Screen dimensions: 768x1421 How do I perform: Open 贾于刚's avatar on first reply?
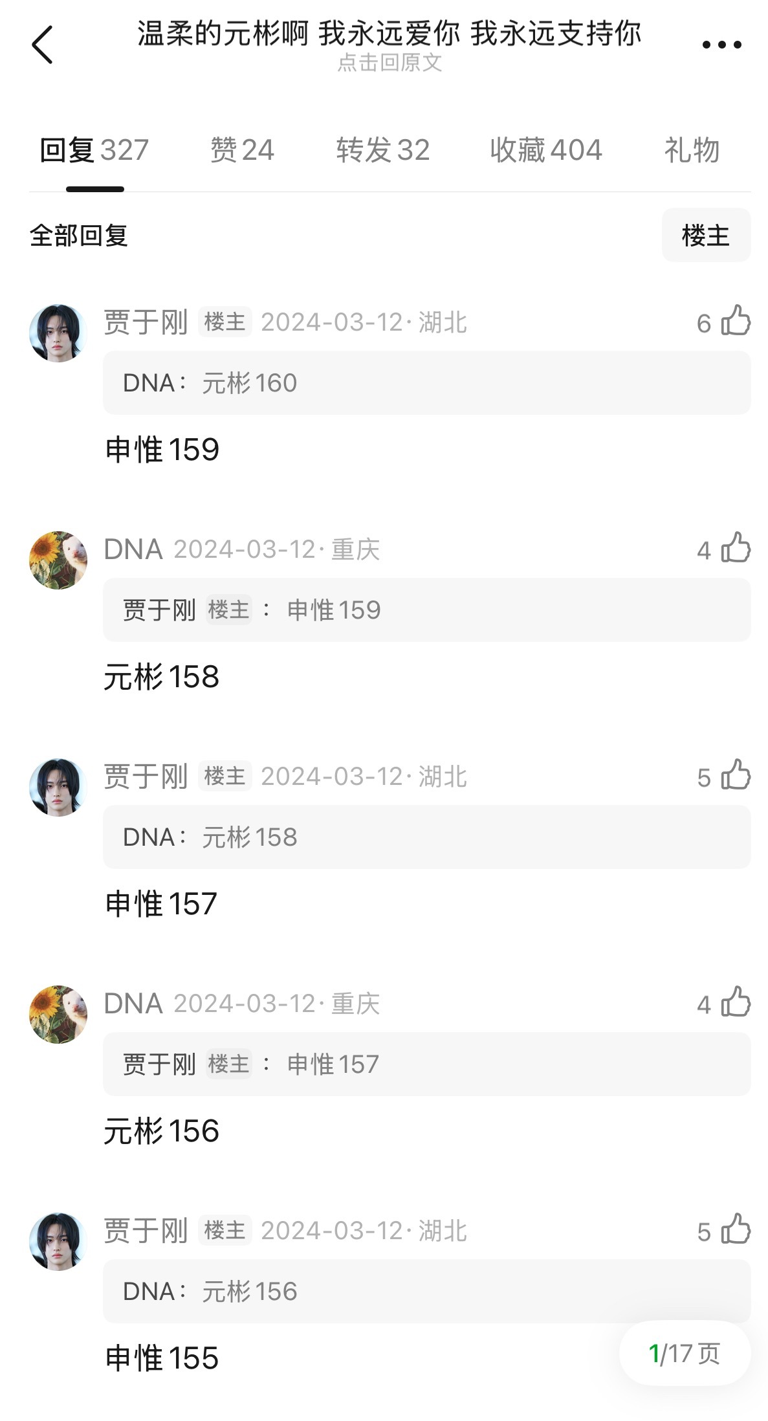tap(58, 333)
